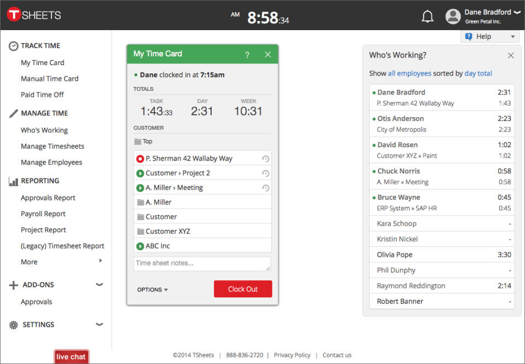Open history for A. Miller › Meeting

(265, 188)
